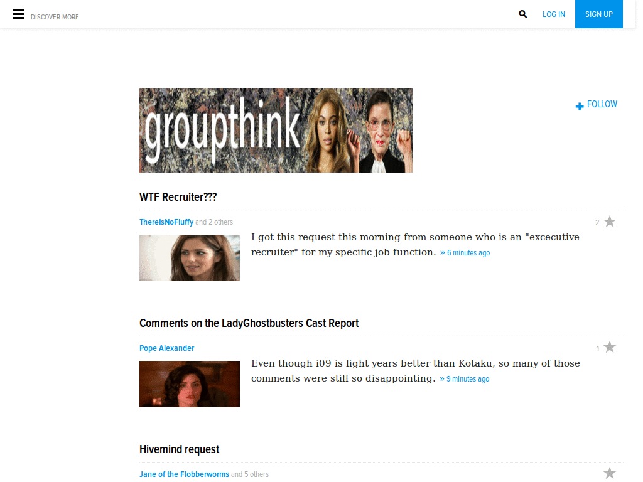Open the hamburger menu icon

(18, 14)
